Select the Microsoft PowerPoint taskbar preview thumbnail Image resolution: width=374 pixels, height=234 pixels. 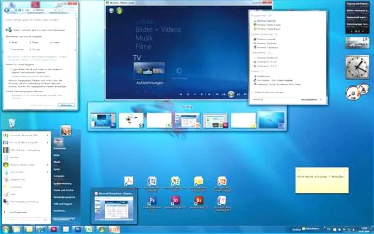tap(114, 206)
